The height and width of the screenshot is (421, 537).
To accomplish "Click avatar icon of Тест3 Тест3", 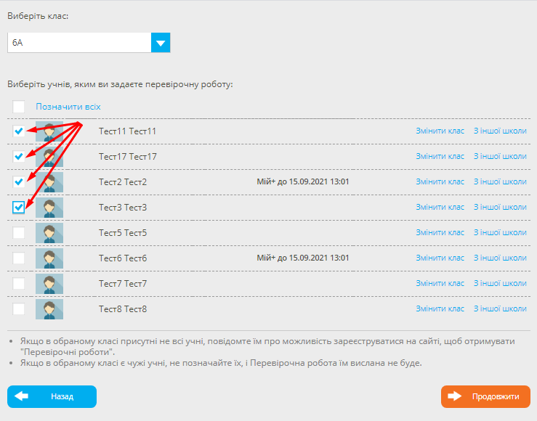I will (49, 208).
